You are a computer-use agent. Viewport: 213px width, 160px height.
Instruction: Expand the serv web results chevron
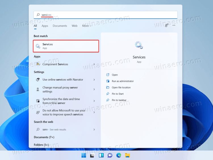94,129
